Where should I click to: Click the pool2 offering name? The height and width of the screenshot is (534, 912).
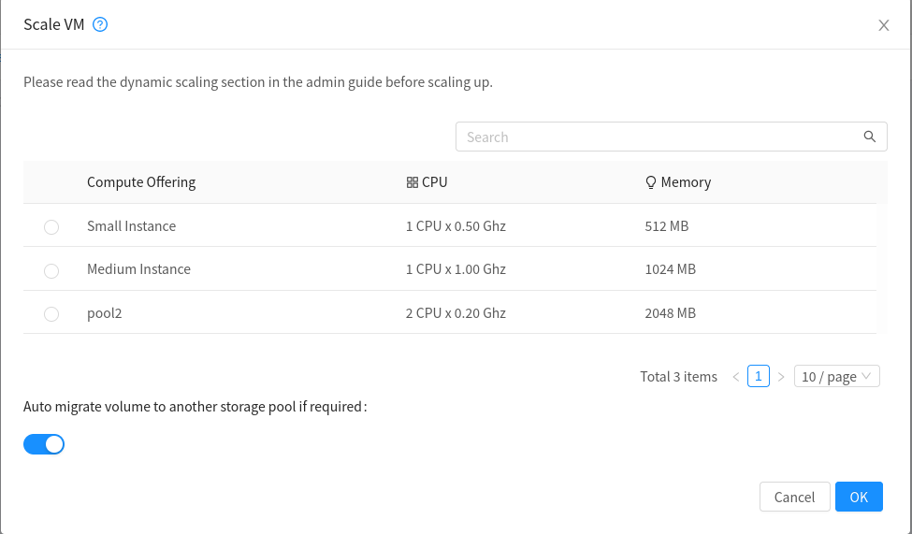click(x=105, y=313)
